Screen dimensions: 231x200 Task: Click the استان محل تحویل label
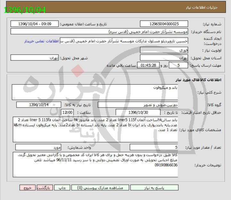(206, 58)
